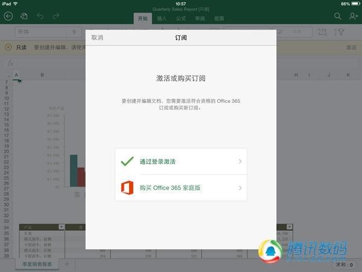Choose 购买 Office 365 家庭版 option
The width and height of the screenshot is (362, 272).
click(x=181, y=188)
